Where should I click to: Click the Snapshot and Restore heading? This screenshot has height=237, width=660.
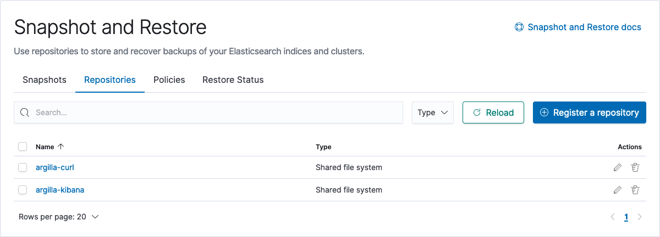pos(110,27)
